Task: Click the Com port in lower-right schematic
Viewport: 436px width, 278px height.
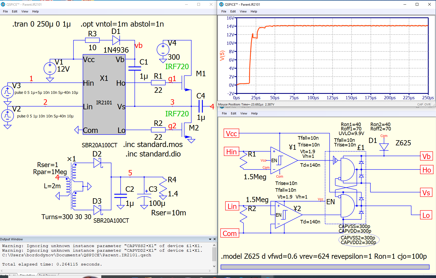Action: coord(230,233)
